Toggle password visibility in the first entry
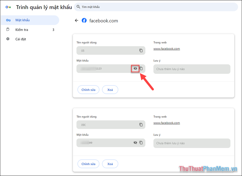 coord(135,69)
